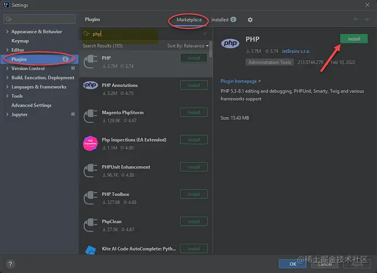Select Advanced Settings in settings tree
Screen dimensions: 377x273
(x=32, y=105)
